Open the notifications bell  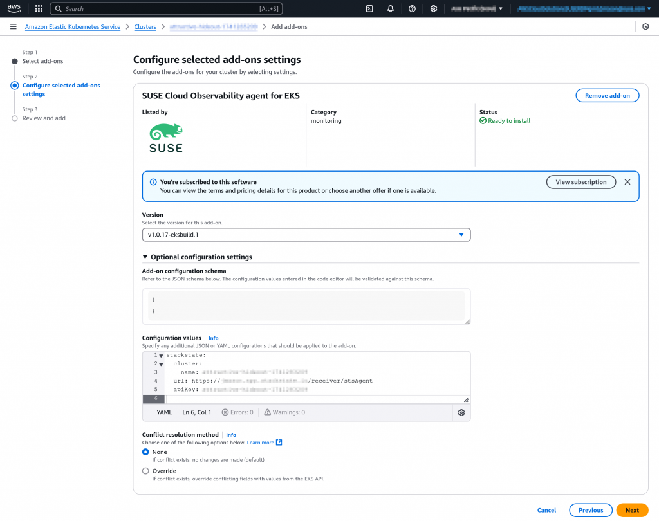[391, 9]
